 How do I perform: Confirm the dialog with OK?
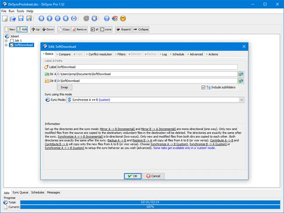pos(132,176)
